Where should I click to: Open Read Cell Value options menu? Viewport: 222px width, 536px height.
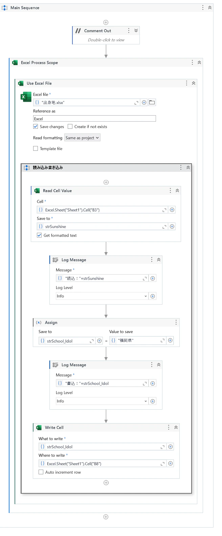point(170,190)
